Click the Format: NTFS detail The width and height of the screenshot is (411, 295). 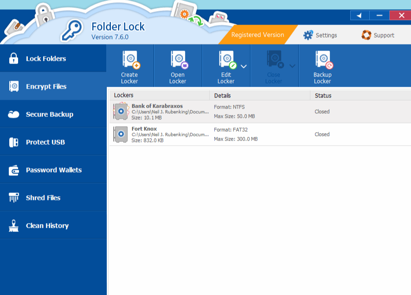coord(229,107)
